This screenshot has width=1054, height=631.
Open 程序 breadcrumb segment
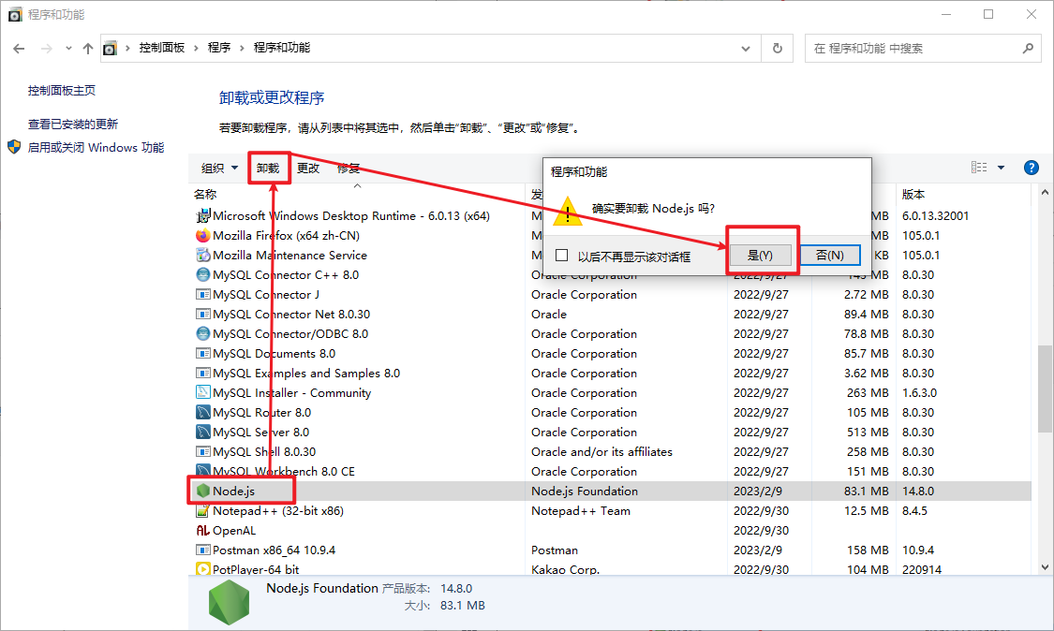[219, 48]
